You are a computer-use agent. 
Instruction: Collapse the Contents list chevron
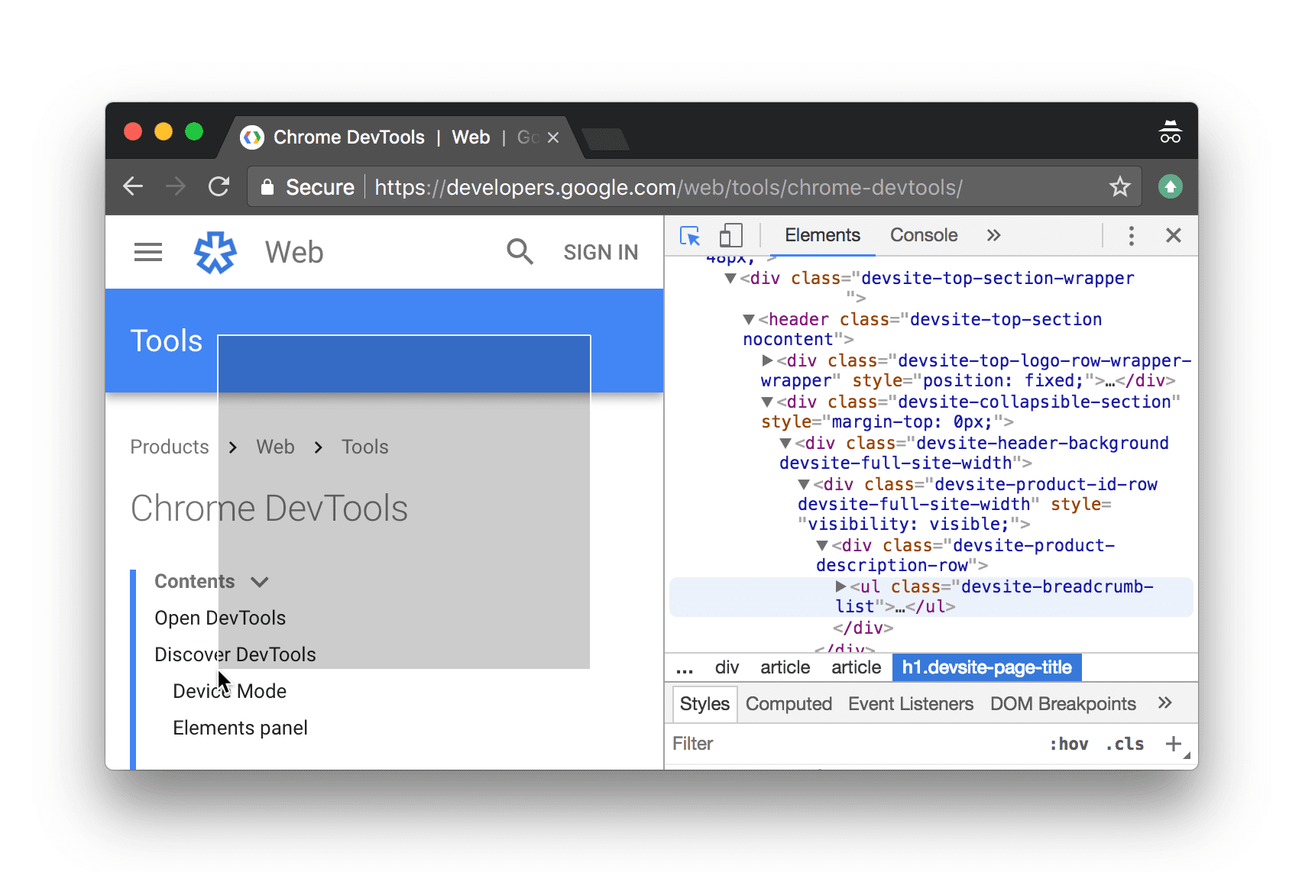pos(260,581)
